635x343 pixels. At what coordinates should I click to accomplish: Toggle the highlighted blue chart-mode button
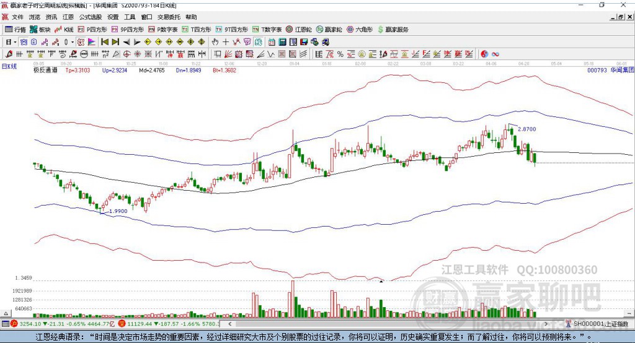[x=24, y=42]
